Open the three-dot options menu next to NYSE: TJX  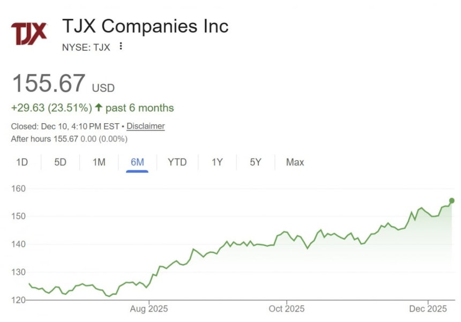[x=121, y=47]
